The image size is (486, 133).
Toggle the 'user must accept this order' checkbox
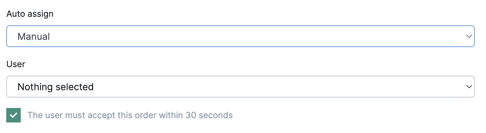coord(13,115)
